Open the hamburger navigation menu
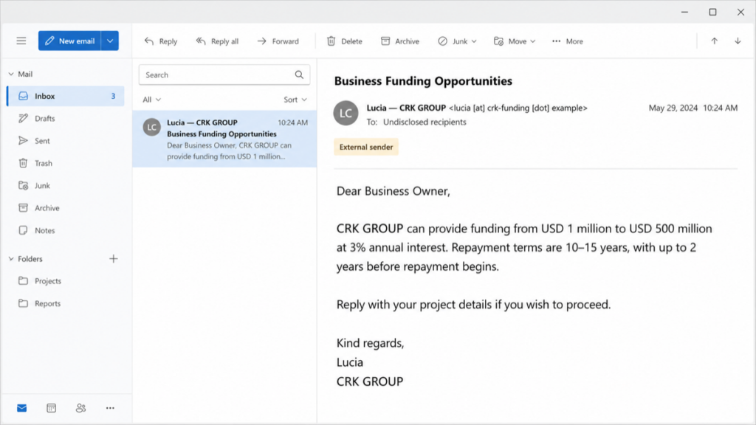The image size is (756, 425). click(x=21, y=41)
